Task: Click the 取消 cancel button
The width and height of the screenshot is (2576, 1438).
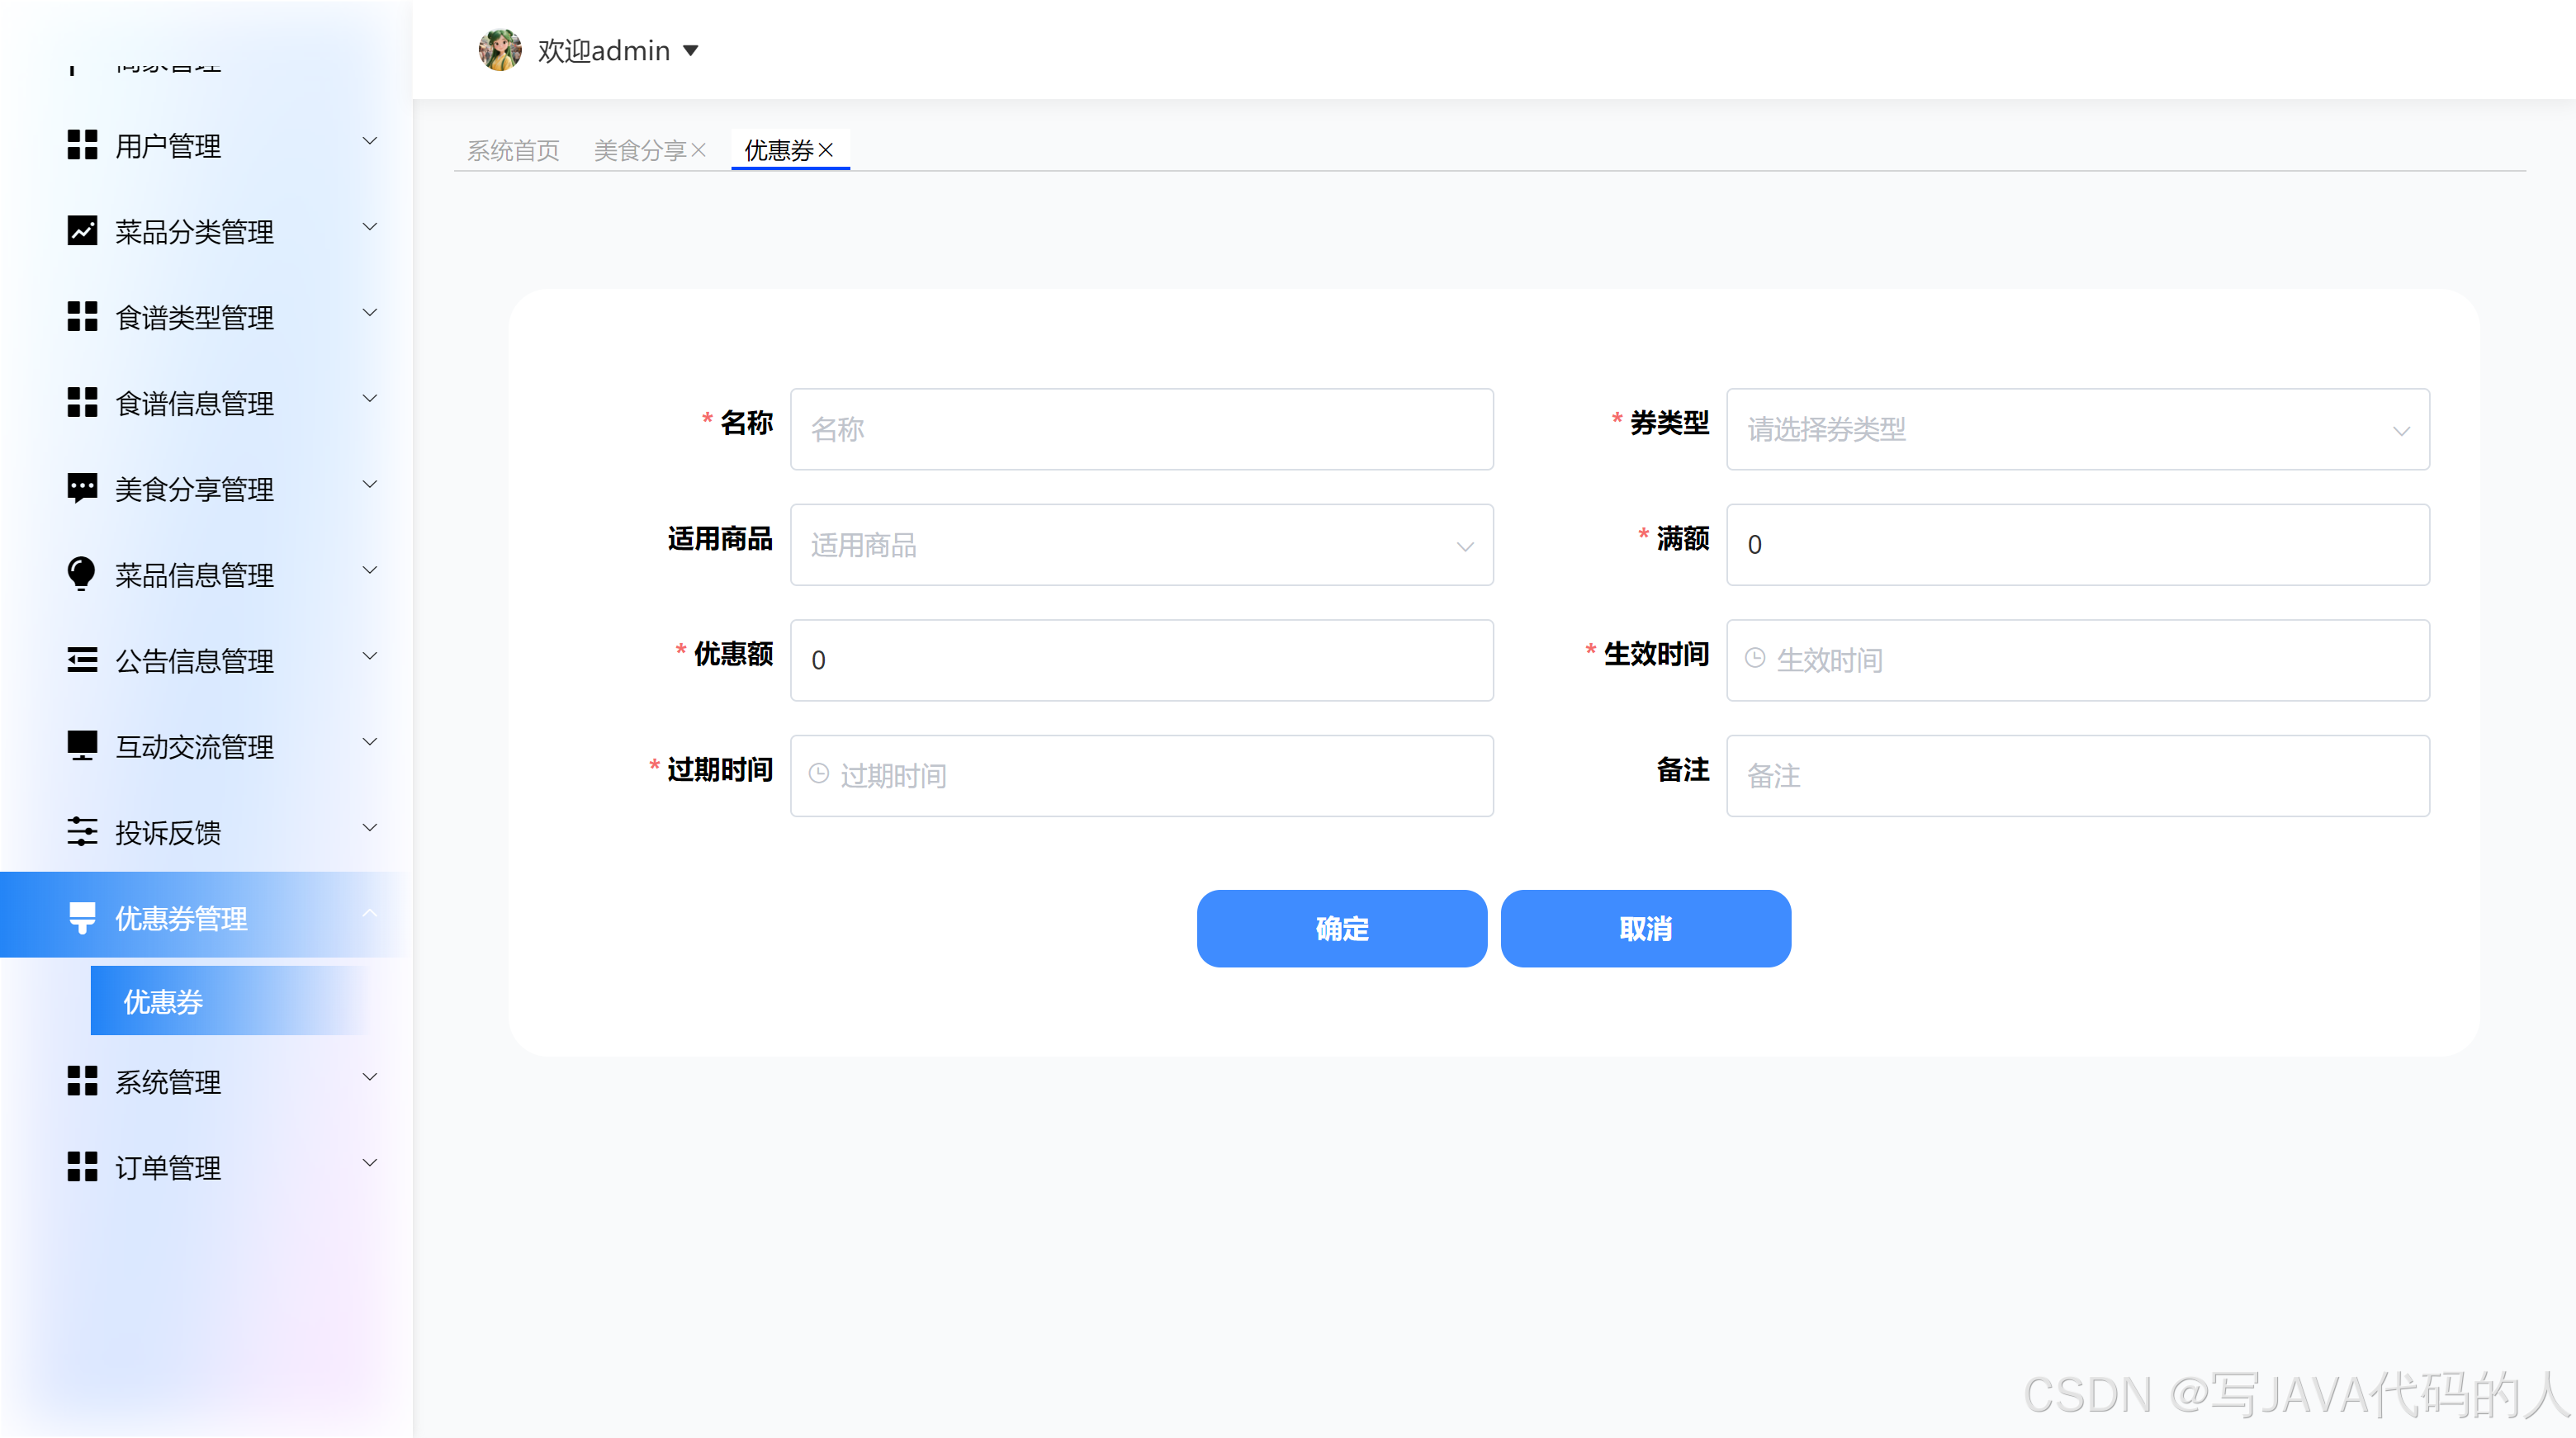Action: click(1646, 929)
